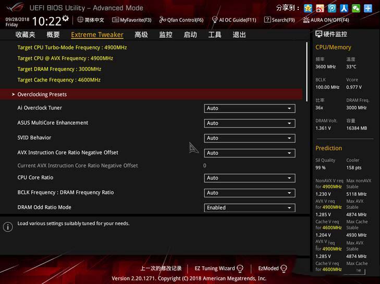Select the SVID Behavior label
This screenshot has height=284, width=380.
coord(34,138)
